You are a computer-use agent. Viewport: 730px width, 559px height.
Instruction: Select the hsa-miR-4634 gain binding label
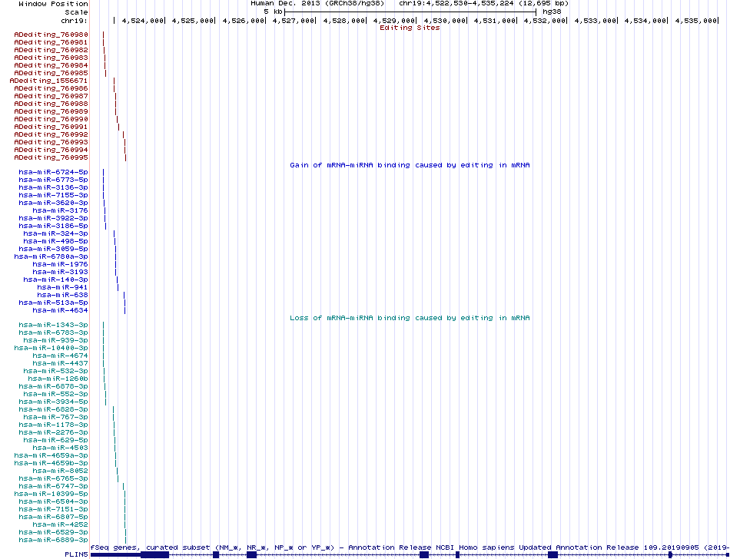click(x=61, y=310)
